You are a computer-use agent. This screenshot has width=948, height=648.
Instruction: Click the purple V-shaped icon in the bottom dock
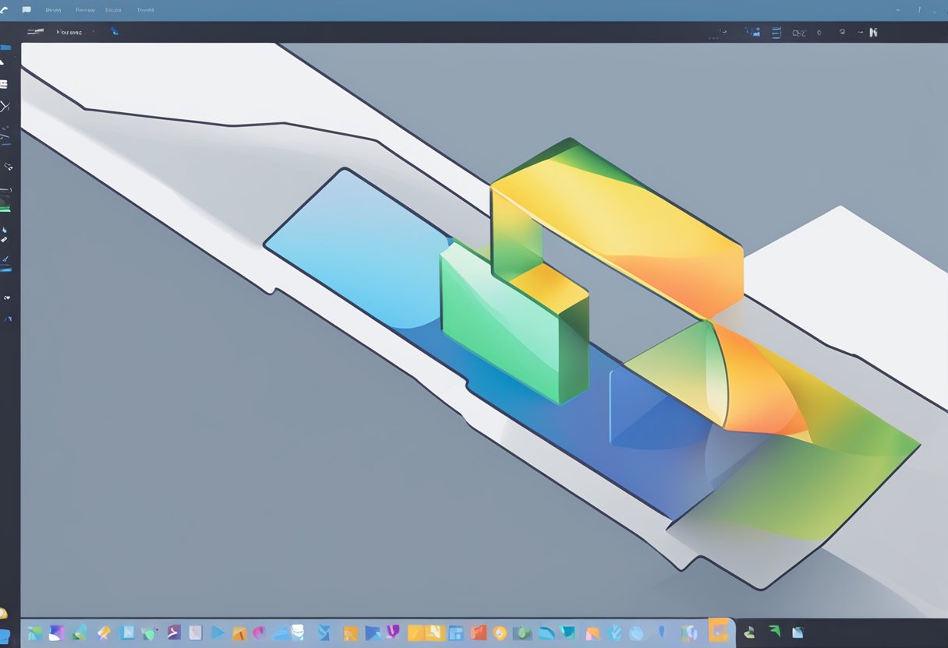click(392, 632)
